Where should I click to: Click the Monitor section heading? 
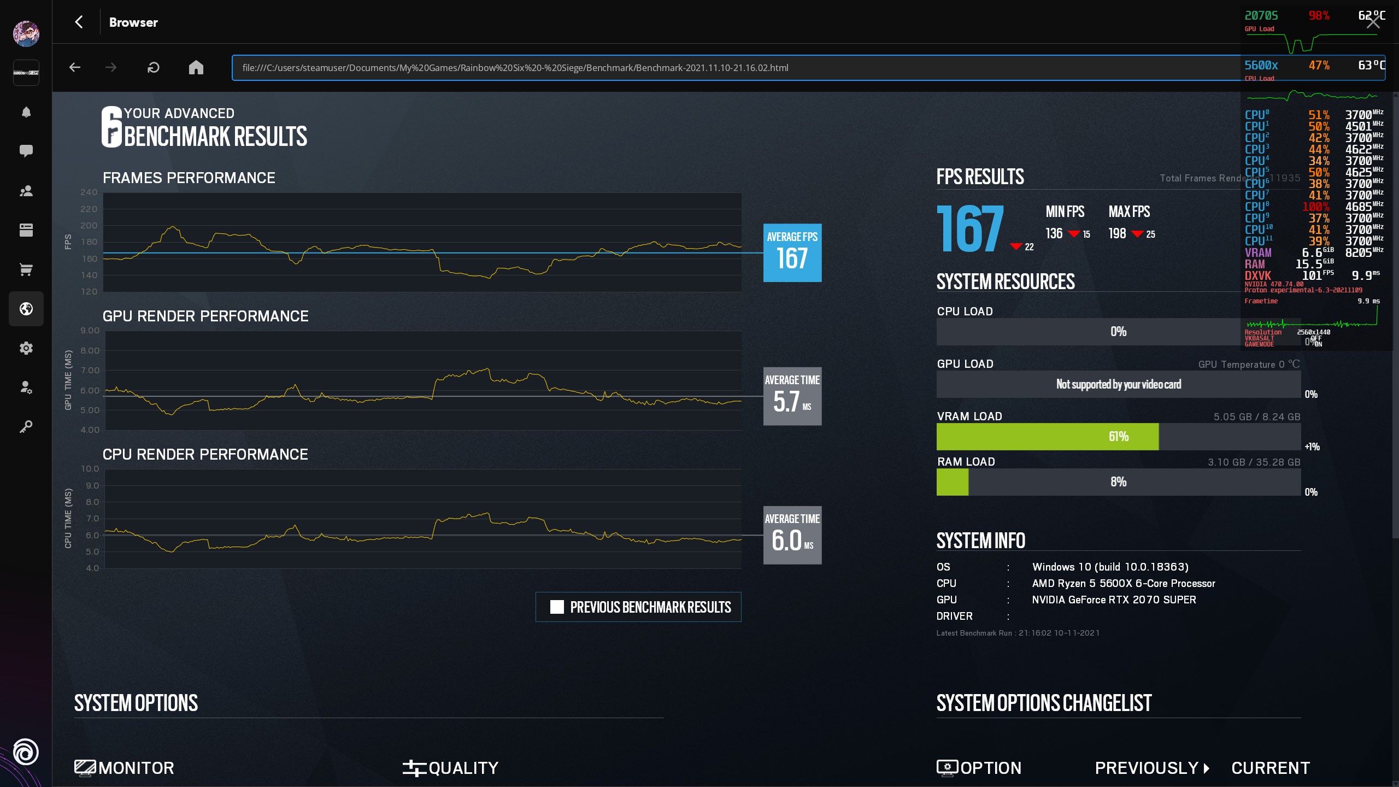(136, 768)
